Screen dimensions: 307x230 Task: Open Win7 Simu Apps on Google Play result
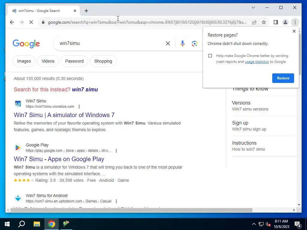(x=59, y=159)
